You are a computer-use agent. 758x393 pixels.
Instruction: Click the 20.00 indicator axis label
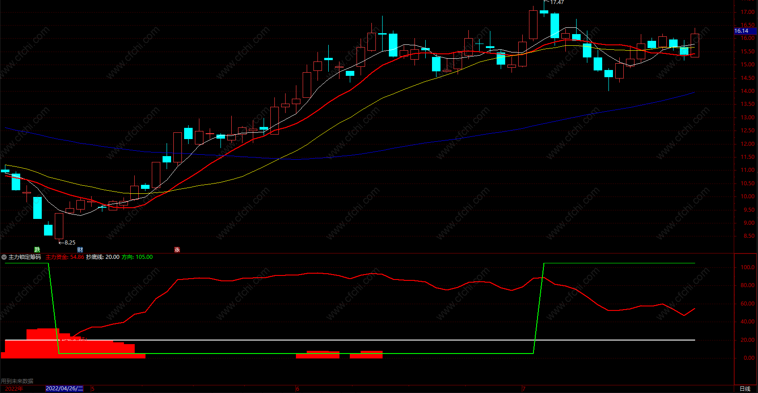[748, 340]
